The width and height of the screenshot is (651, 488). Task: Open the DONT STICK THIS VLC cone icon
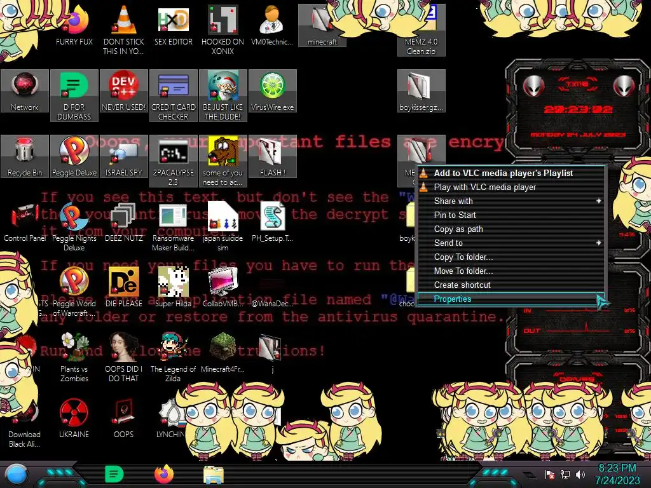[124, 30]
